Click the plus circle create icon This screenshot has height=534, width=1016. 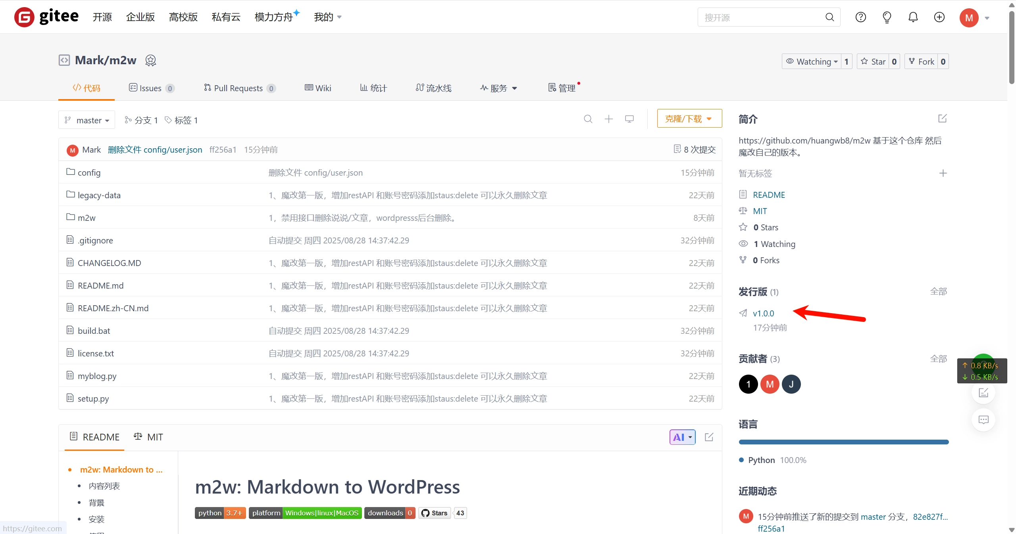click(939, 17)
